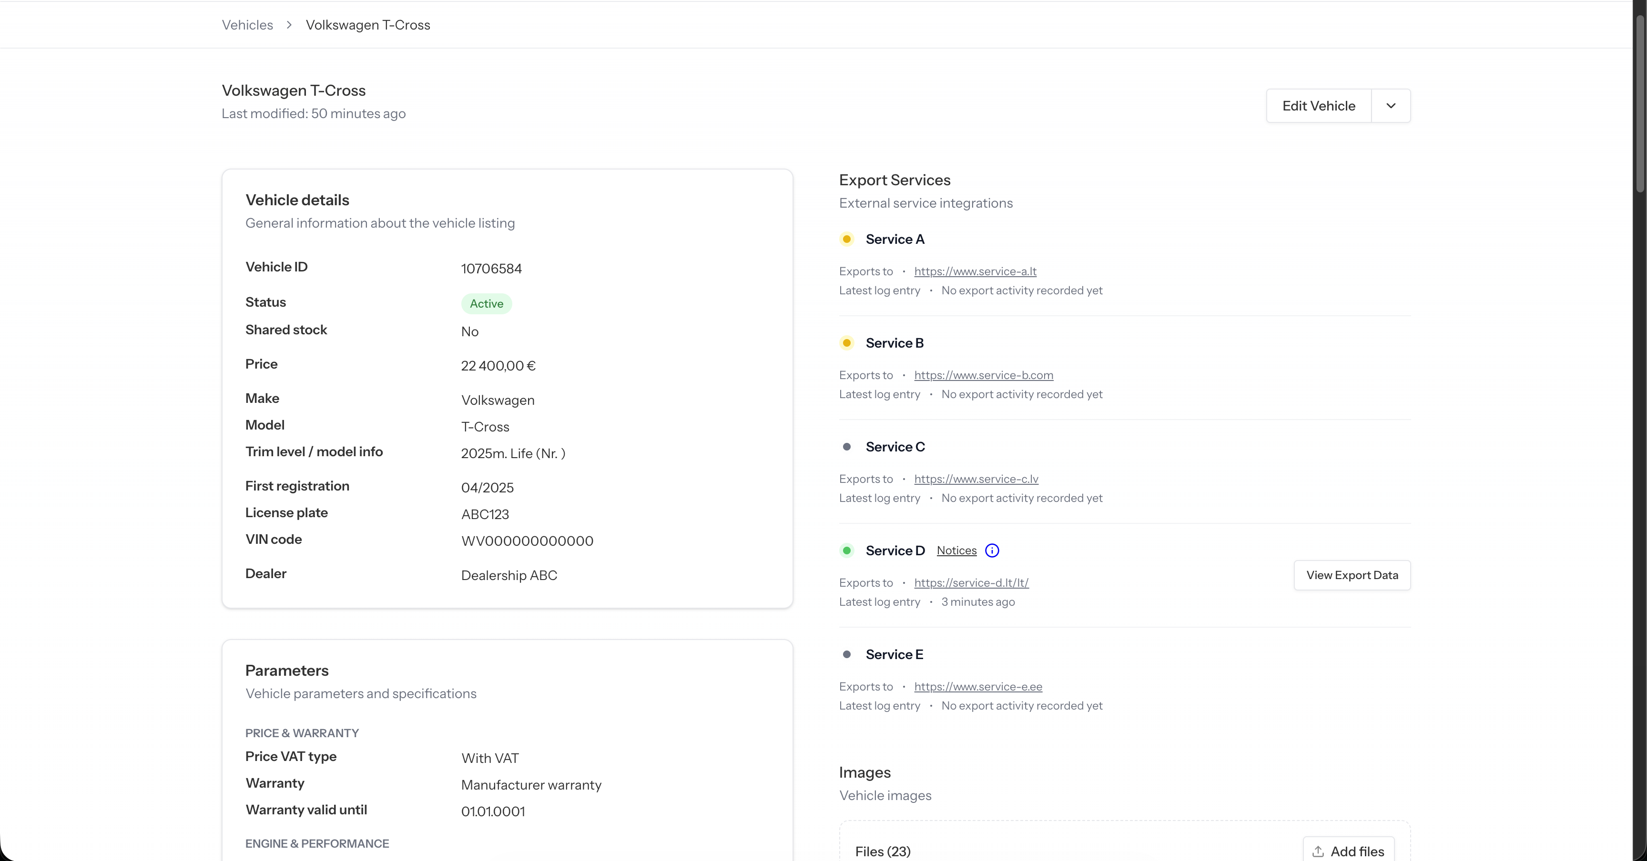Click the View Export Data button
The image size is (1647, 861).
[x=1352, y=575]
